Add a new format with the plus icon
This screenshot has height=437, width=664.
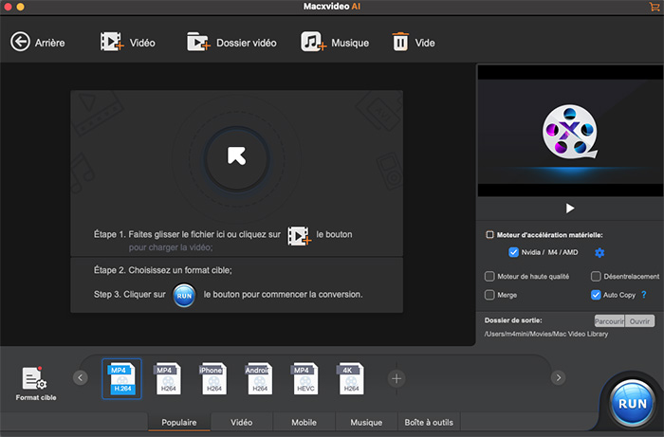(x=397, y=378)
